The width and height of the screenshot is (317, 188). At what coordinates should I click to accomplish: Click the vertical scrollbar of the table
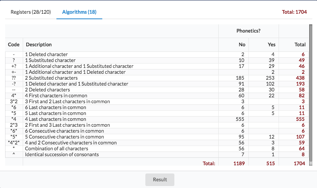point(310,94)
